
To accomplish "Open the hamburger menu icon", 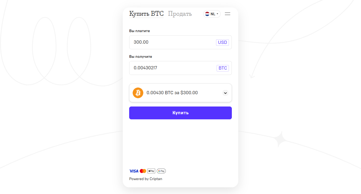I will (x=228, y=14).
